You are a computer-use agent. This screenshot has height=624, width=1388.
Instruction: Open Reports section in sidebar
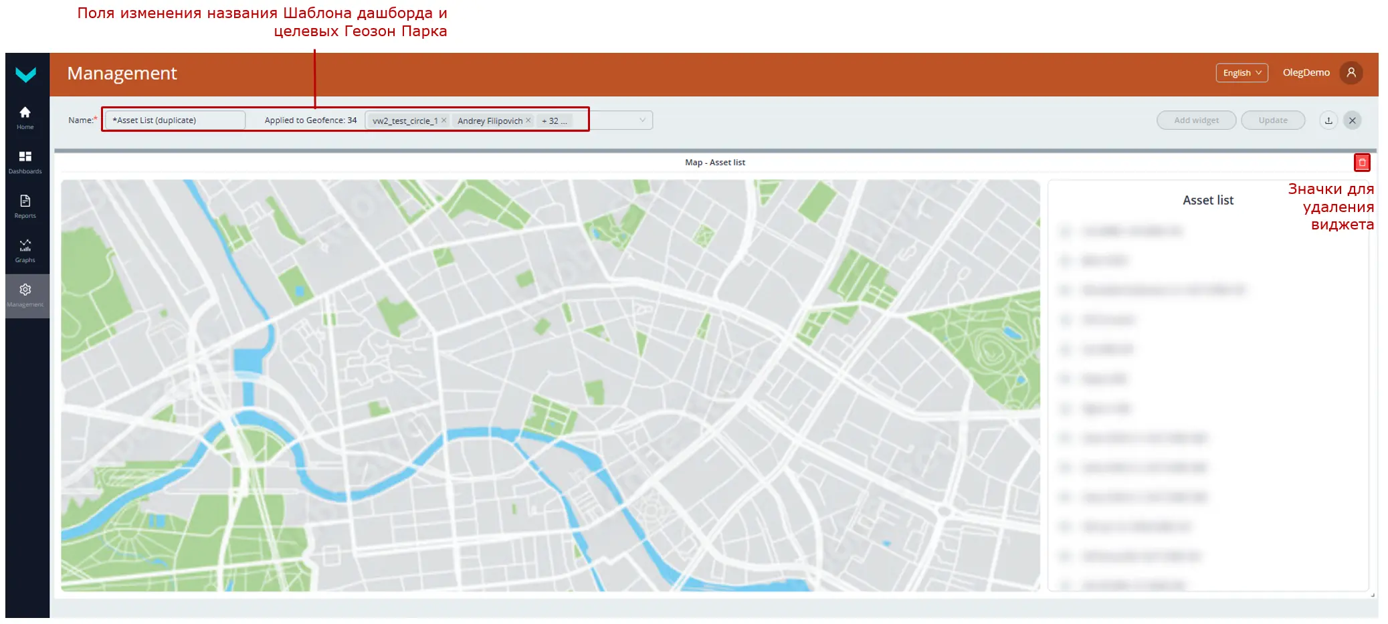tap(25, 206)
